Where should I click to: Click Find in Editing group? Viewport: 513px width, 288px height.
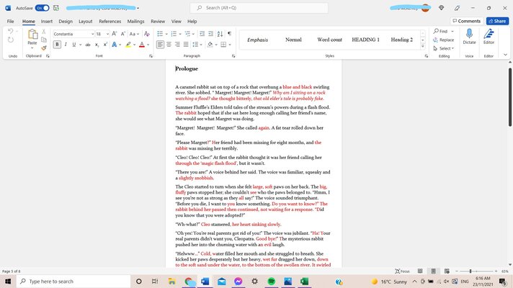coord(440,31)
